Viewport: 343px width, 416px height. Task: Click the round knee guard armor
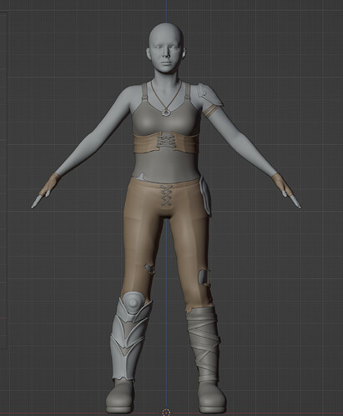point(134,302)
